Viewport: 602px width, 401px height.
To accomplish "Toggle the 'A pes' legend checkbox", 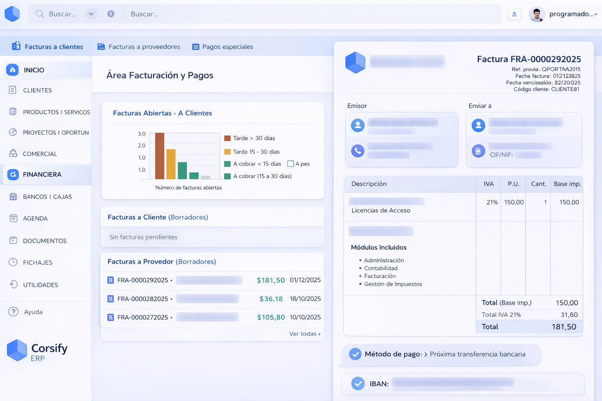I will point(290,164).
